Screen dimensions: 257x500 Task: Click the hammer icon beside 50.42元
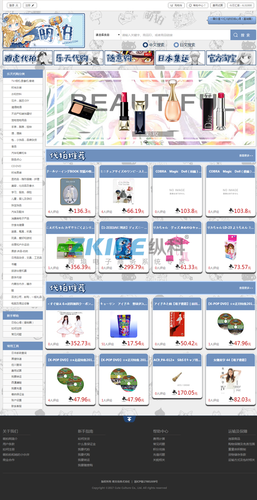(177, 343)
